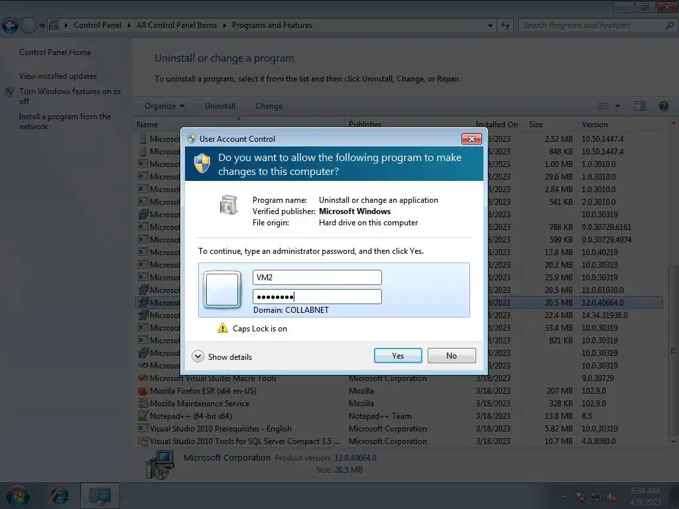Click the search magnifier icon

tap(670, 26)
